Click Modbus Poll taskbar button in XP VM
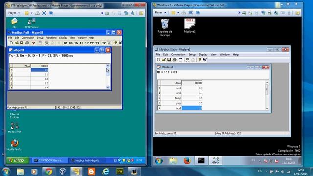313x176 pixels. (86, 160)
